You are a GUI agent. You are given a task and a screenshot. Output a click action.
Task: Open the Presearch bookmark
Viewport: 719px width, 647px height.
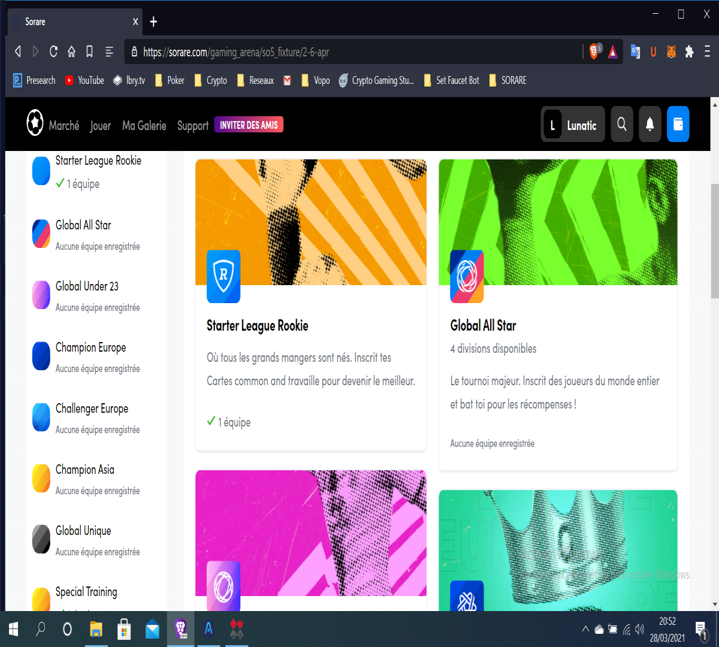click(x=35, y=80)
